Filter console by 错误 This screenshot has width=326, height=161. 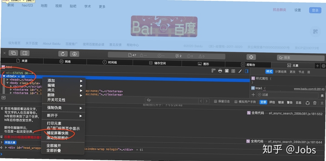281,103
